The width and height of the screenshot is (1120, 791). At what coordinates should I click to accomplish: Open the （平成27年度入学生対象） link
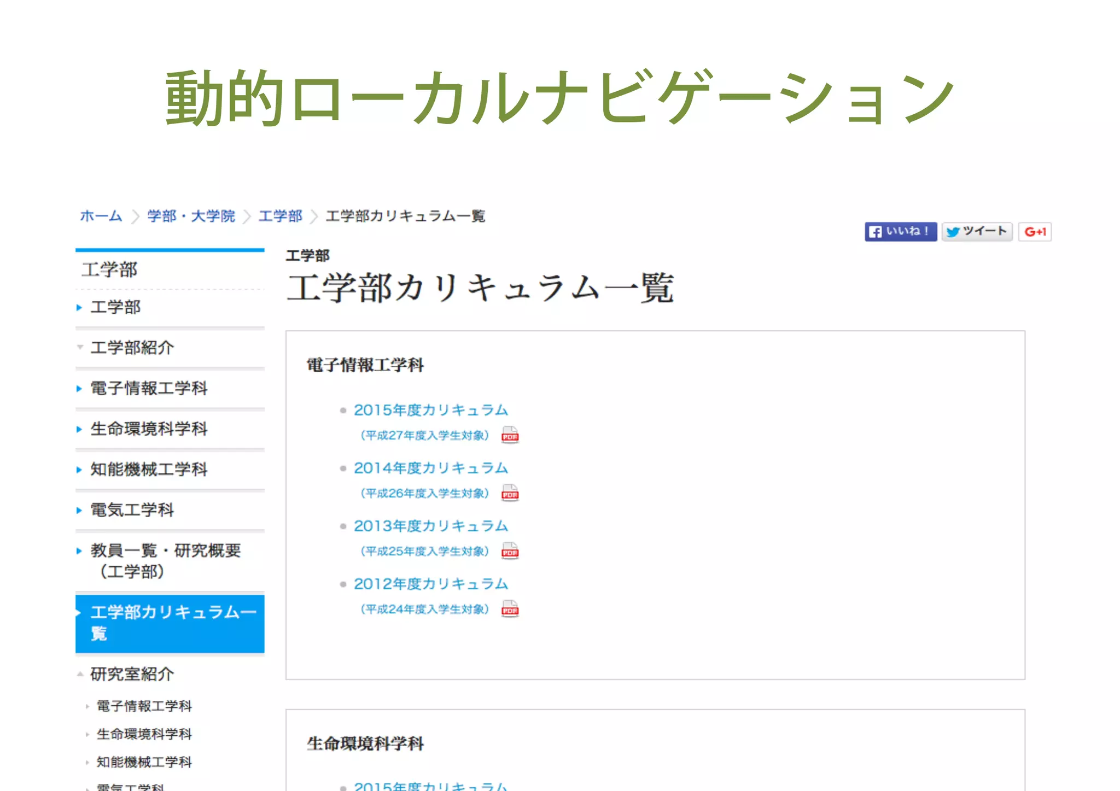(424, 435)
